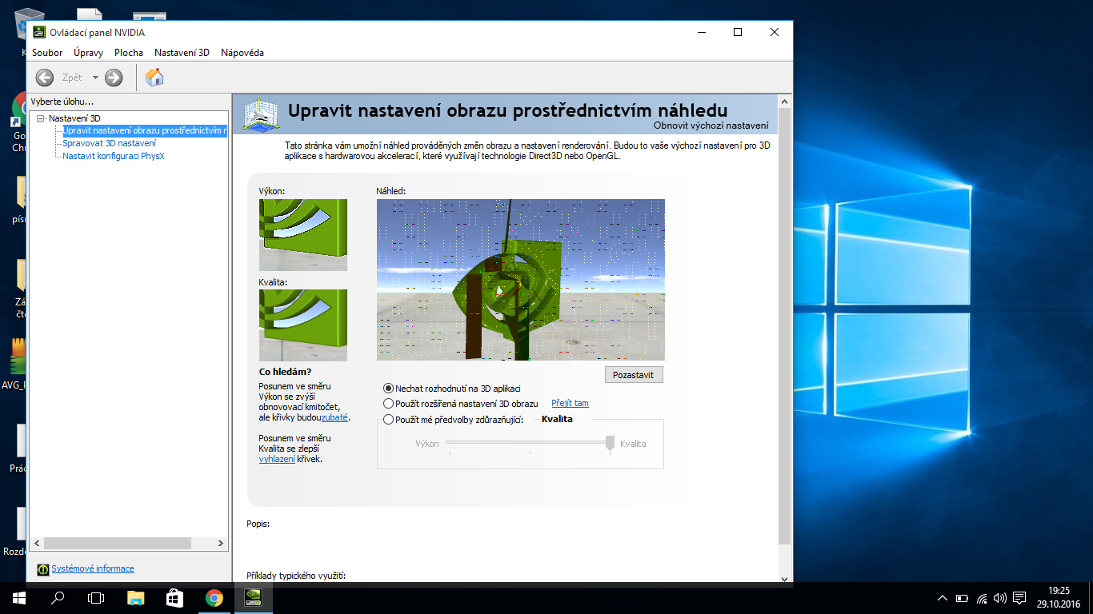Screen dimensions: 1093x614
Task: Open the Wi-Fi network tray icon
Action: [x=980, y=598]
